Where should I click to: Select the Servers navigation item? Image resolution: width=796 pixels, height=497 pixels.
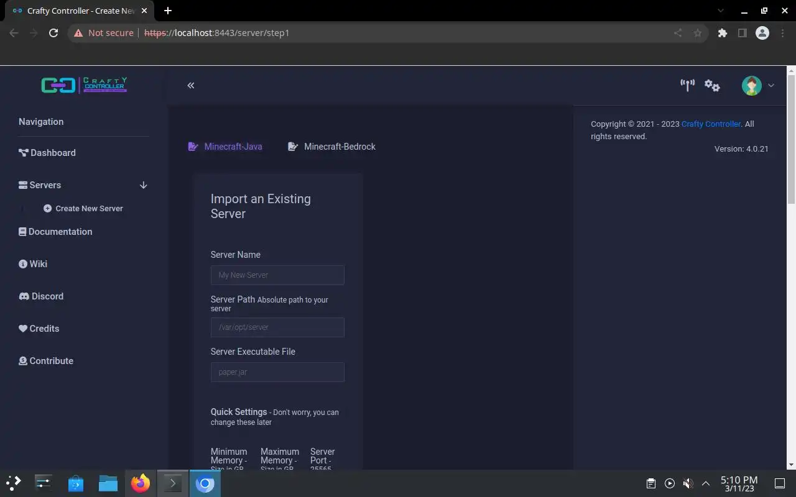coord(40,185)
